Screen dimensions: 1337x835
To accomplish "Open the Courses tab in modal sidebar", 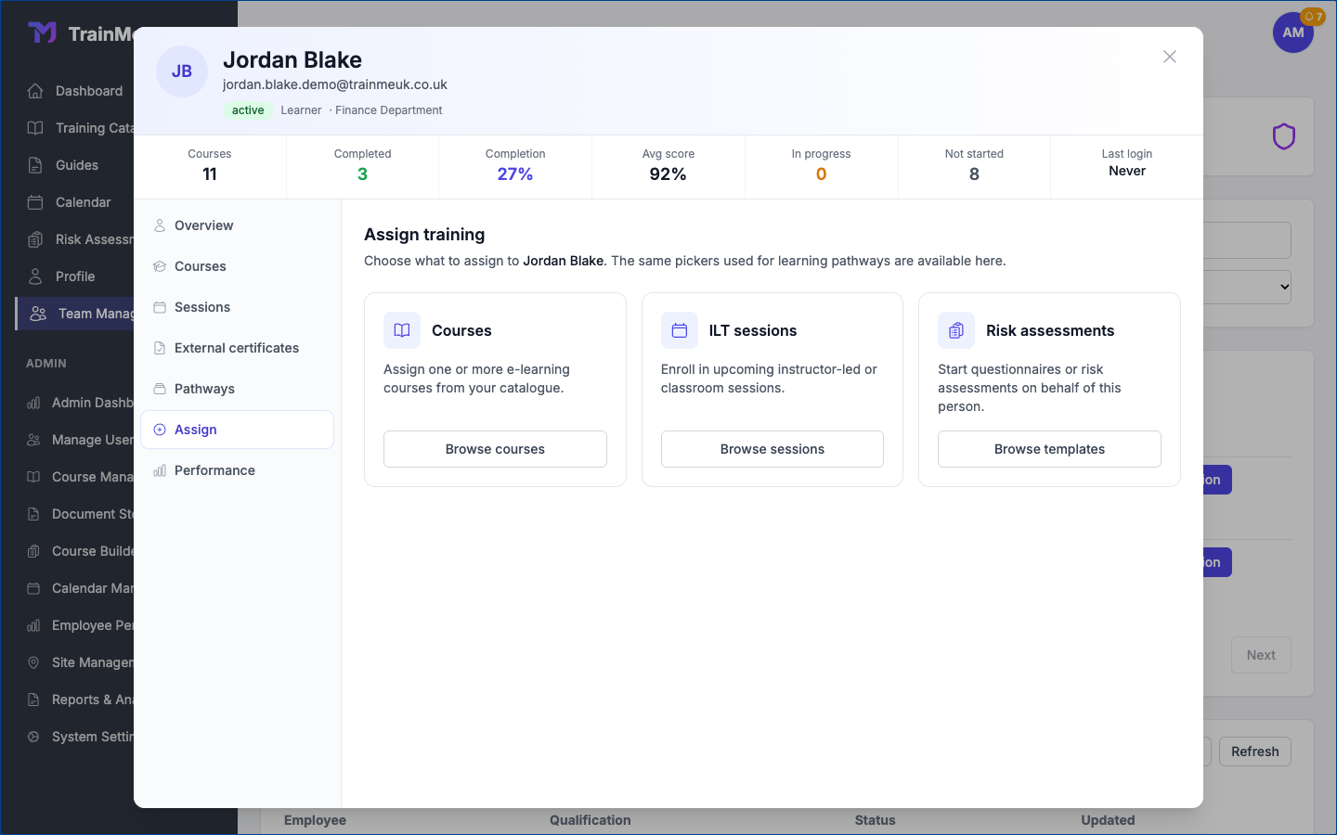I will (237, 266).
